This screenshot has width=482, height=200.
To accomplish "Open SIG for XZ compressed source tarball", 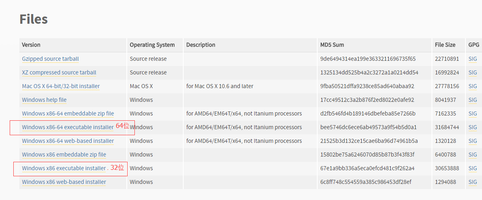I will point(473,72).
